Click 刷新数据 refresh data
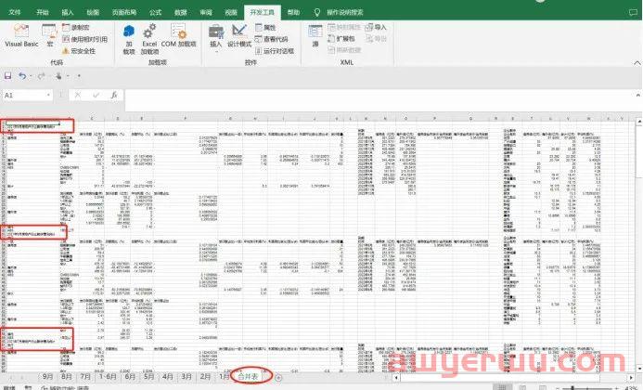Screen dimensions: 643x390 point(344,49)
